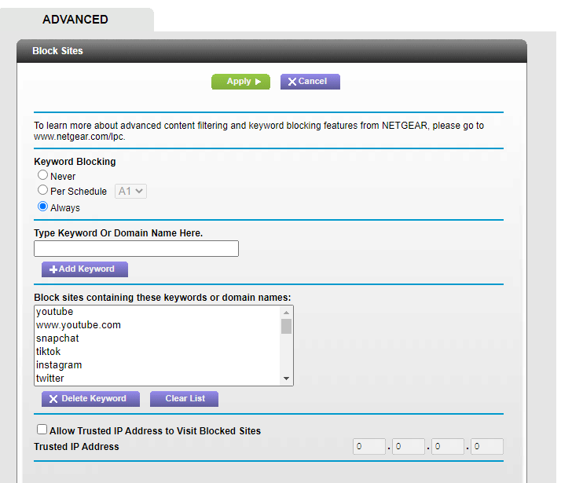Select snapchat keyword in the list
Image resolution: width=561 pixels, height=483 pixels.
click(57, 338)
